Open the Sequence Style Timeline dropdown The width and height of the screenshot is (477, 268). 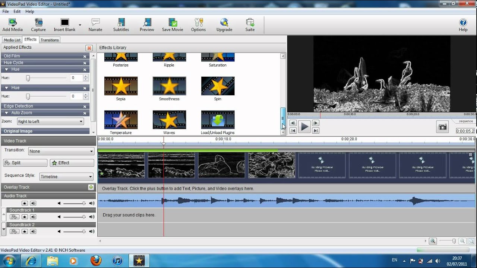click(x=66, y=177)
